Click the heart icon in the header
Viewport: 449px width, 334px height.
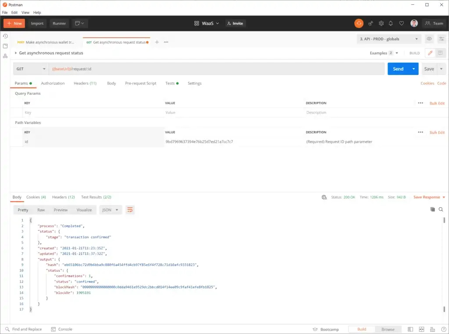(402, 23)
